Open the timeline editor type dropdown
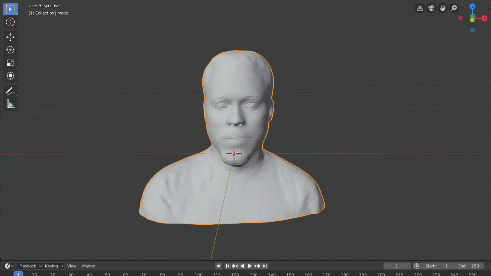This screenshot has width=491, height=276. pos(9,266)
